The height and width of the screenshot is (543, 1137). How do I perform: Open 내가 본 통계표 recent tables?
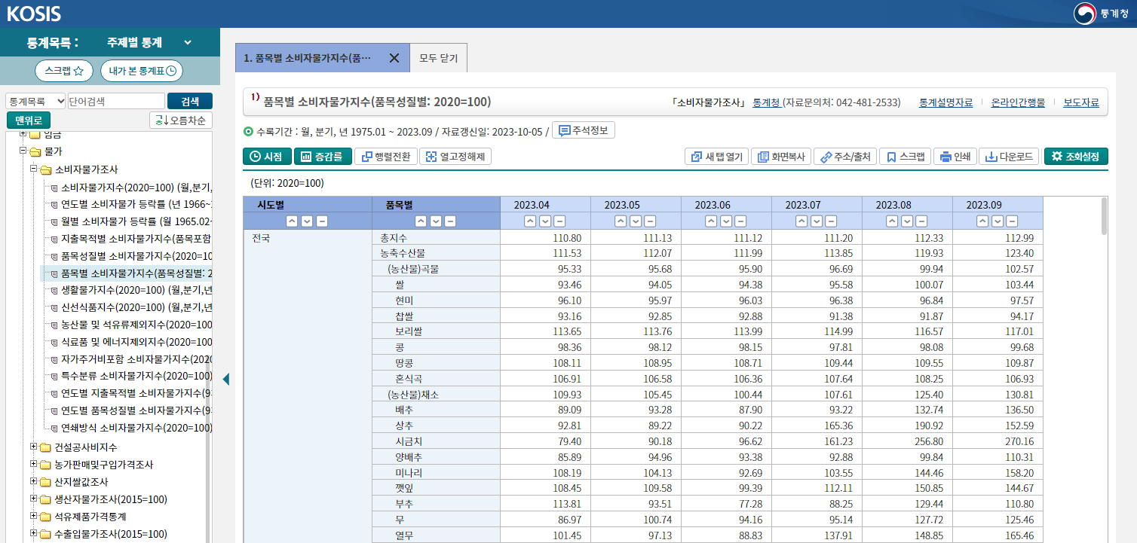[142, 71]
